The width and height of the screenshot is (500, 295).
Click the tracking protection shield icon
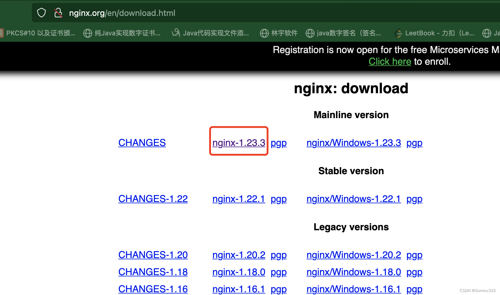pos(41,13)
